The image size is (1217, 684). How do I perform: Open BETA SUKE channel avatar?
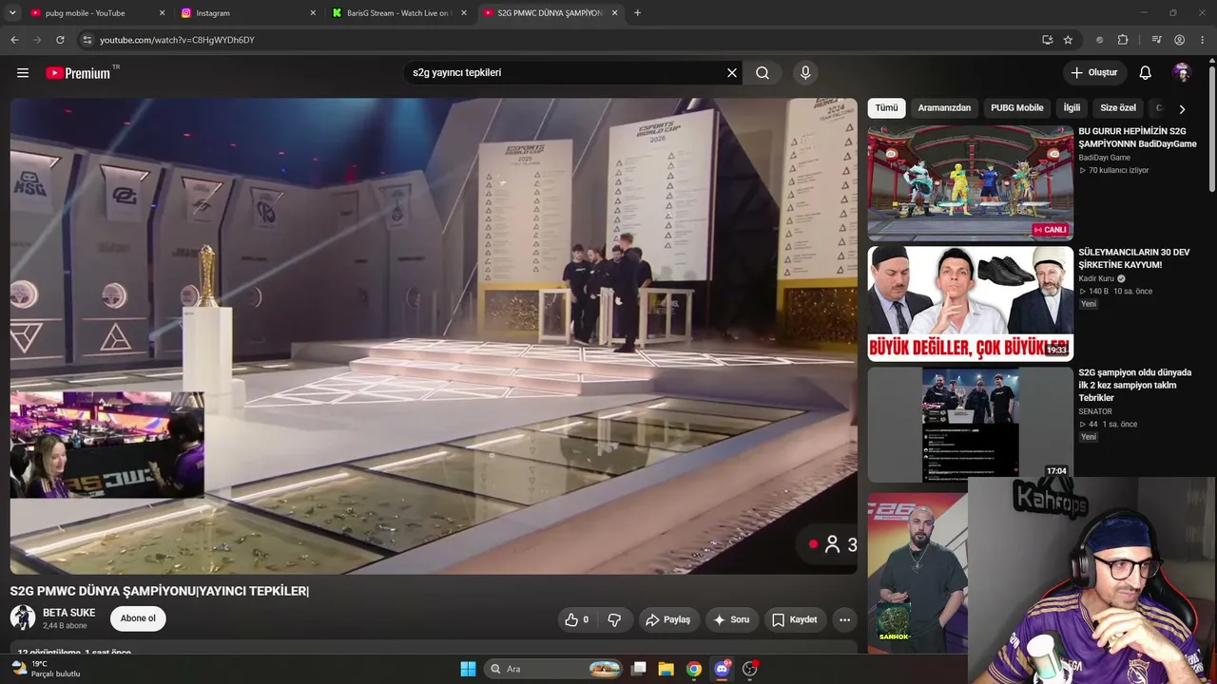click(23, 618)
